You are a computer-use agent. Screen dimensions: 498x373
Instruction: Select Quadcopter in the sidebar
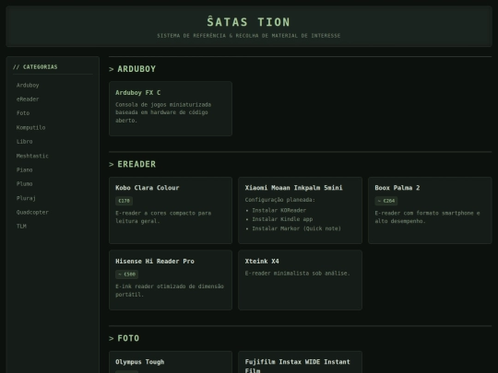click(32, 212)
